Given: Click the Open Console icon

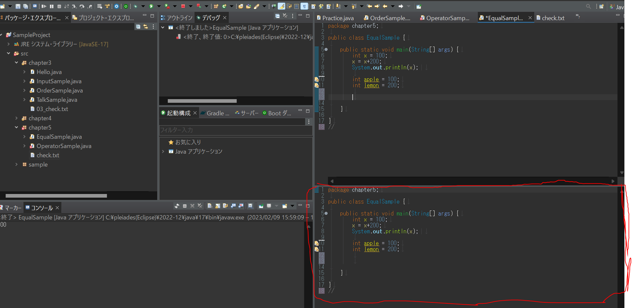Looking at the screenshot, I should point(284,206).
